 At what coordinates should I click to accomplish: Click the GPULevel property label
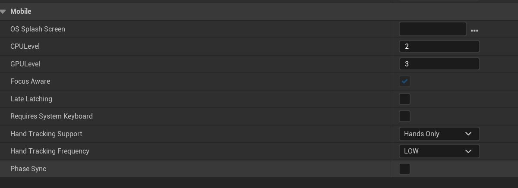click(x=25, y=64)
